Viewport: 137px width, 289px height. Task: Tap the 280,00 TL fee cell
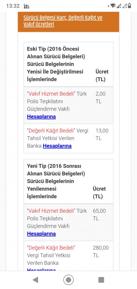point(101,251)
